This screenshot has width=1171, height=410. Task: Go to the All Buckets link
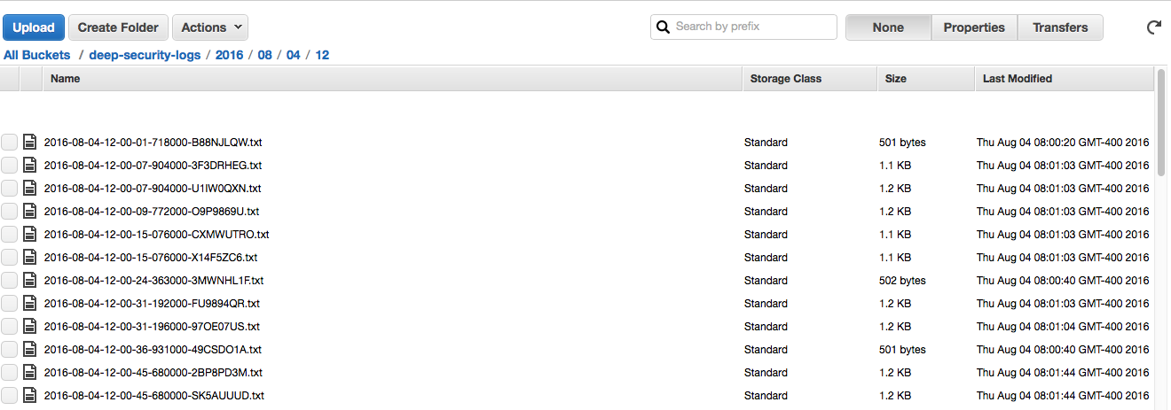click(37, 55)
